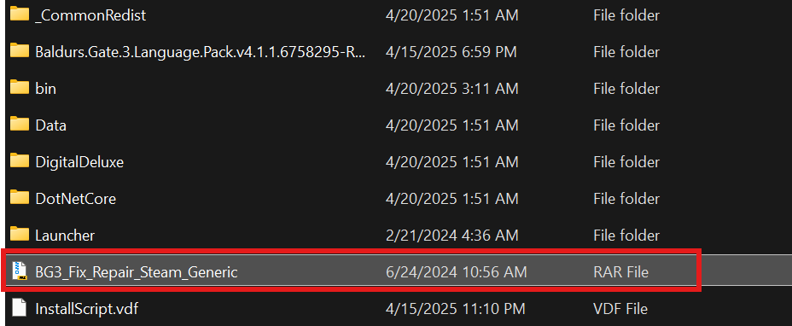The height and width of the screenshot is (326, 792).
Task: Select the BG3_Fix_Repair_Steam_Generic file name
Action: (x=137, y=272)
